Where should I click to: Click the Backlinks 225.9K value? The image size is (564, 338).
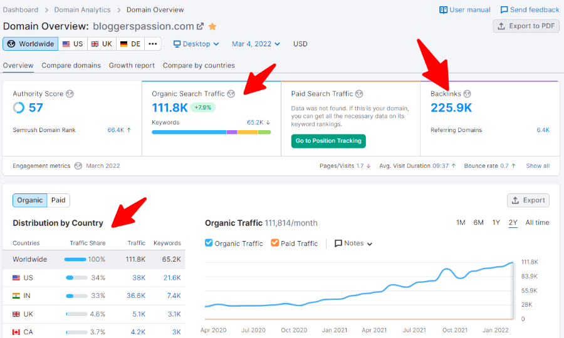[451, 108]
